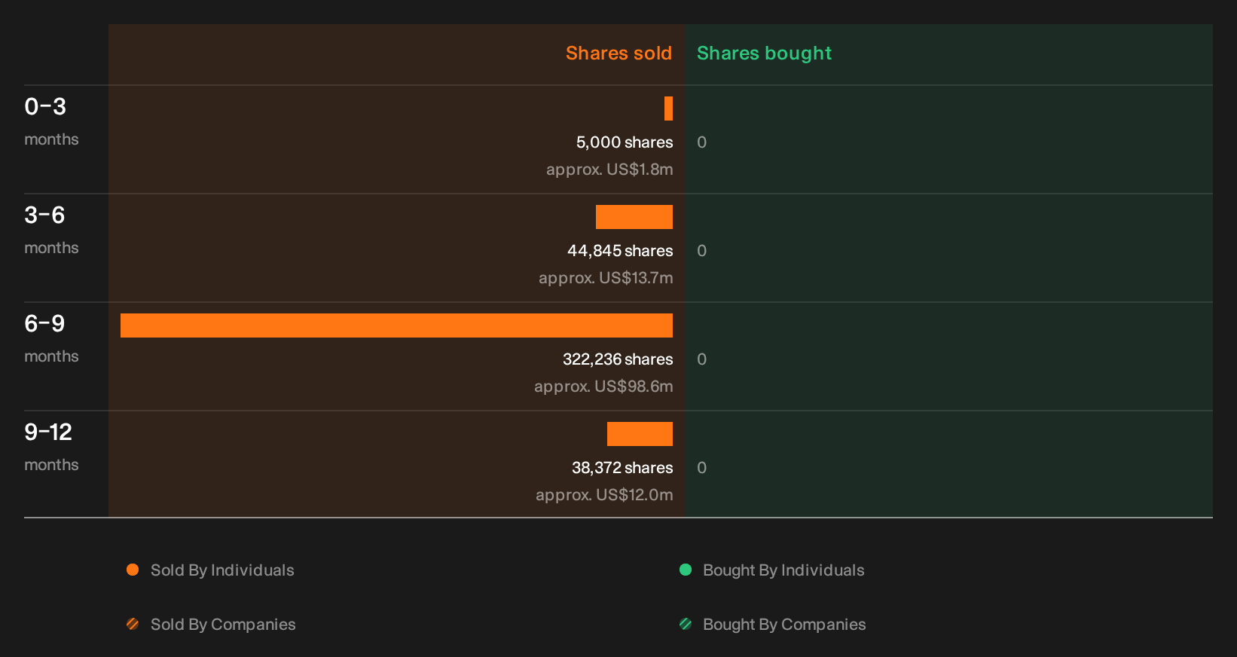Click the 44,845 shares value
The image size is (1237, 657).
click(x=620, y=251)
